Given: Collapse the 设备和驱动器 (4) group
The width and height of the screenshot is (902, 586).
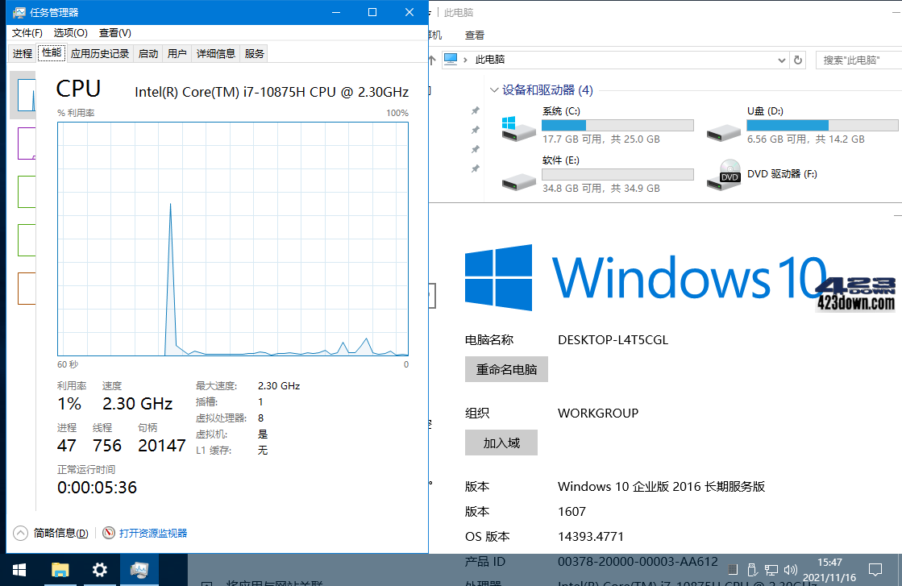Looking at the screenshot, I should (x=493, y=90).
